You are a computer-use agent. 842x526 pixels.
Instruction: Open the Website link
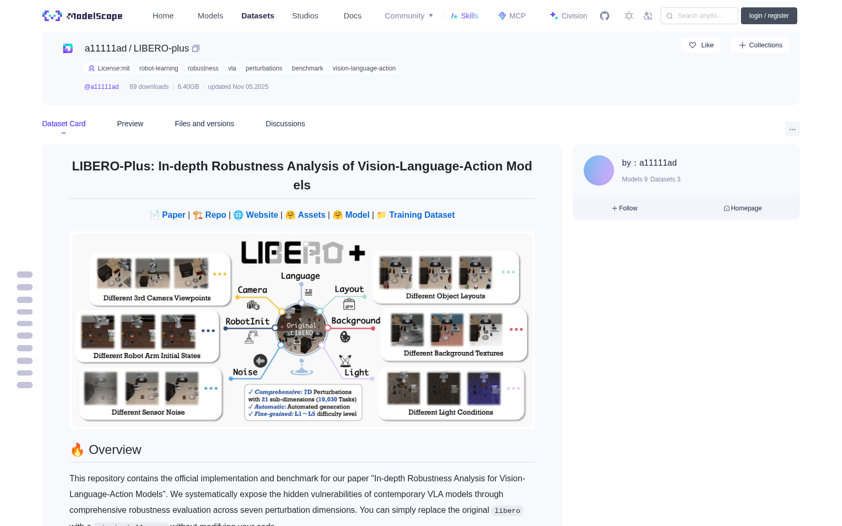tap(262, 215)
